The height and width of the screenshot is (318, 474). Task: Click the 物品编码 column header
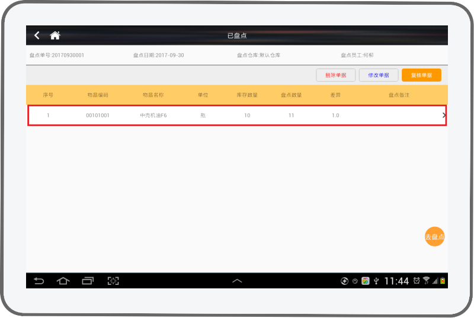[x=98, y=95]
